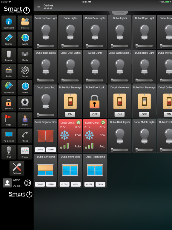Open the Quran icon

click(25, 71)
